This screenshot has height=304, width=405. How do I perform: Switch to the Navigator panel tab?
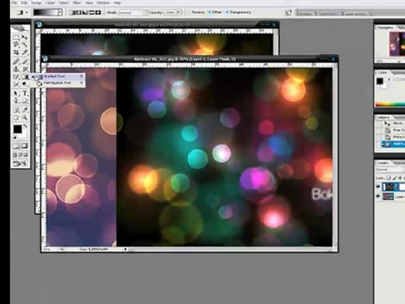385,27
